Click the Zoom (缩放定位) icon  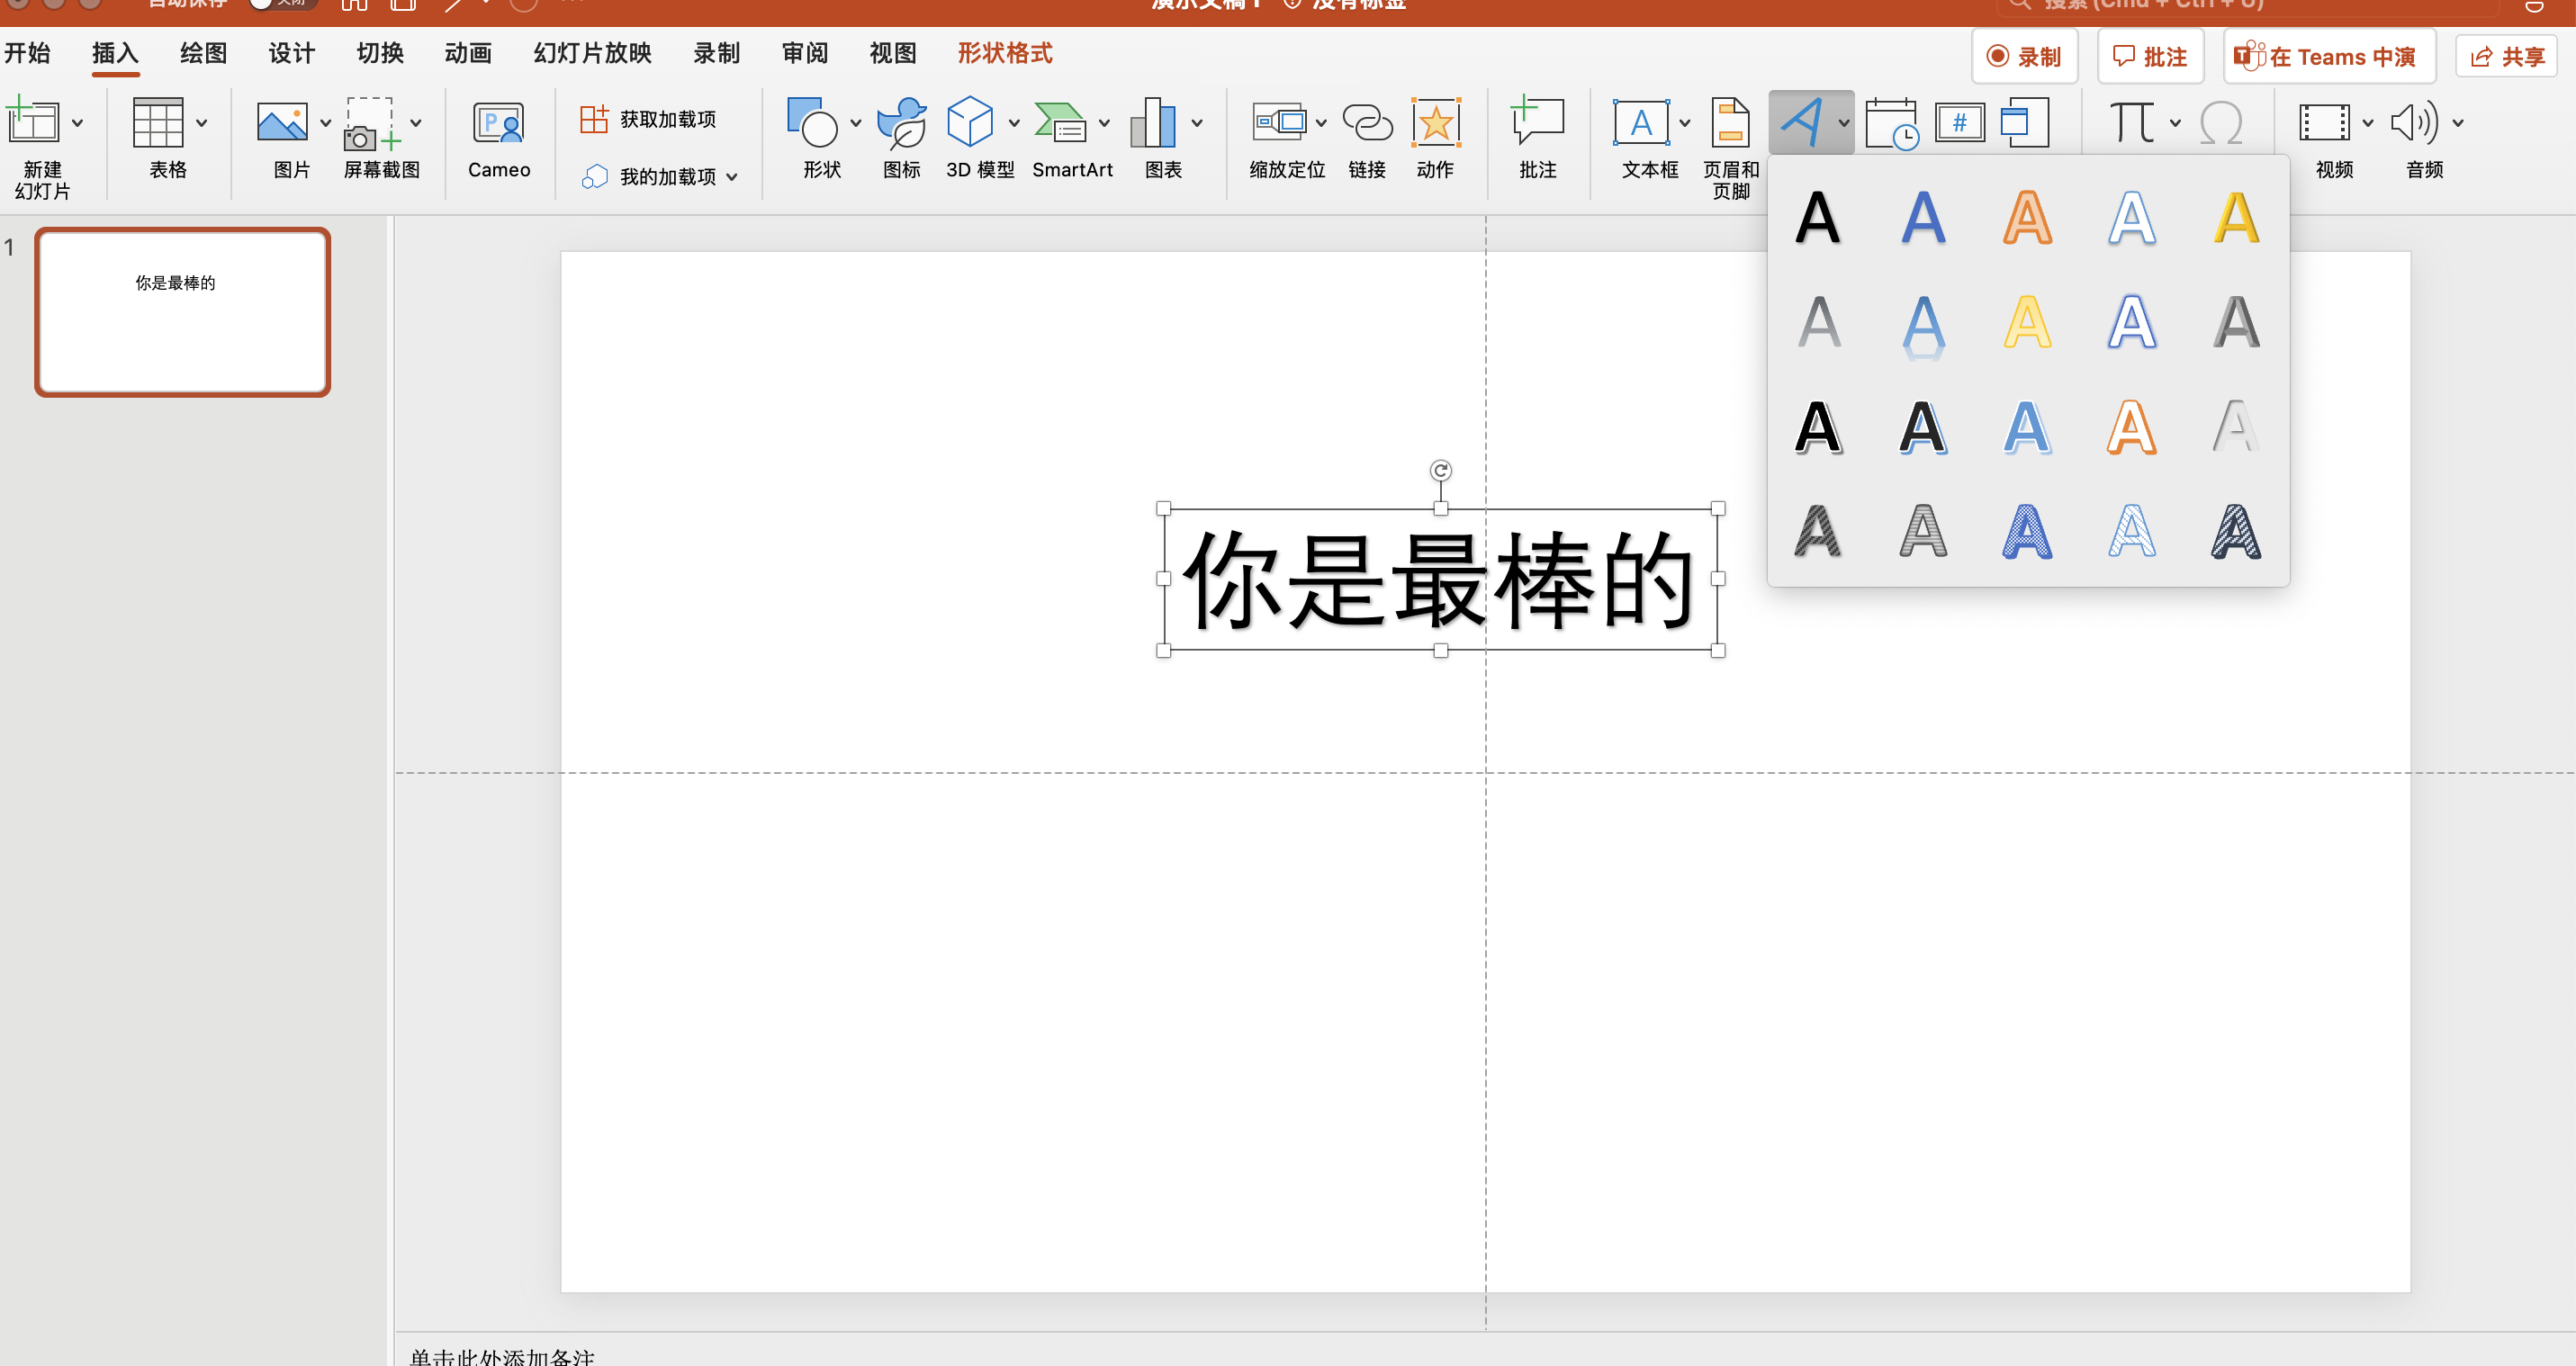tap(1279, 122)
